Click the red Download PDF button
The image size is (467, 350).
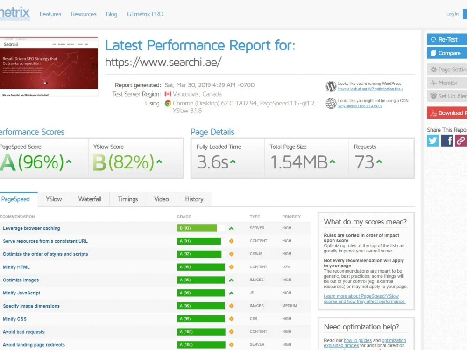click(447, 113)
